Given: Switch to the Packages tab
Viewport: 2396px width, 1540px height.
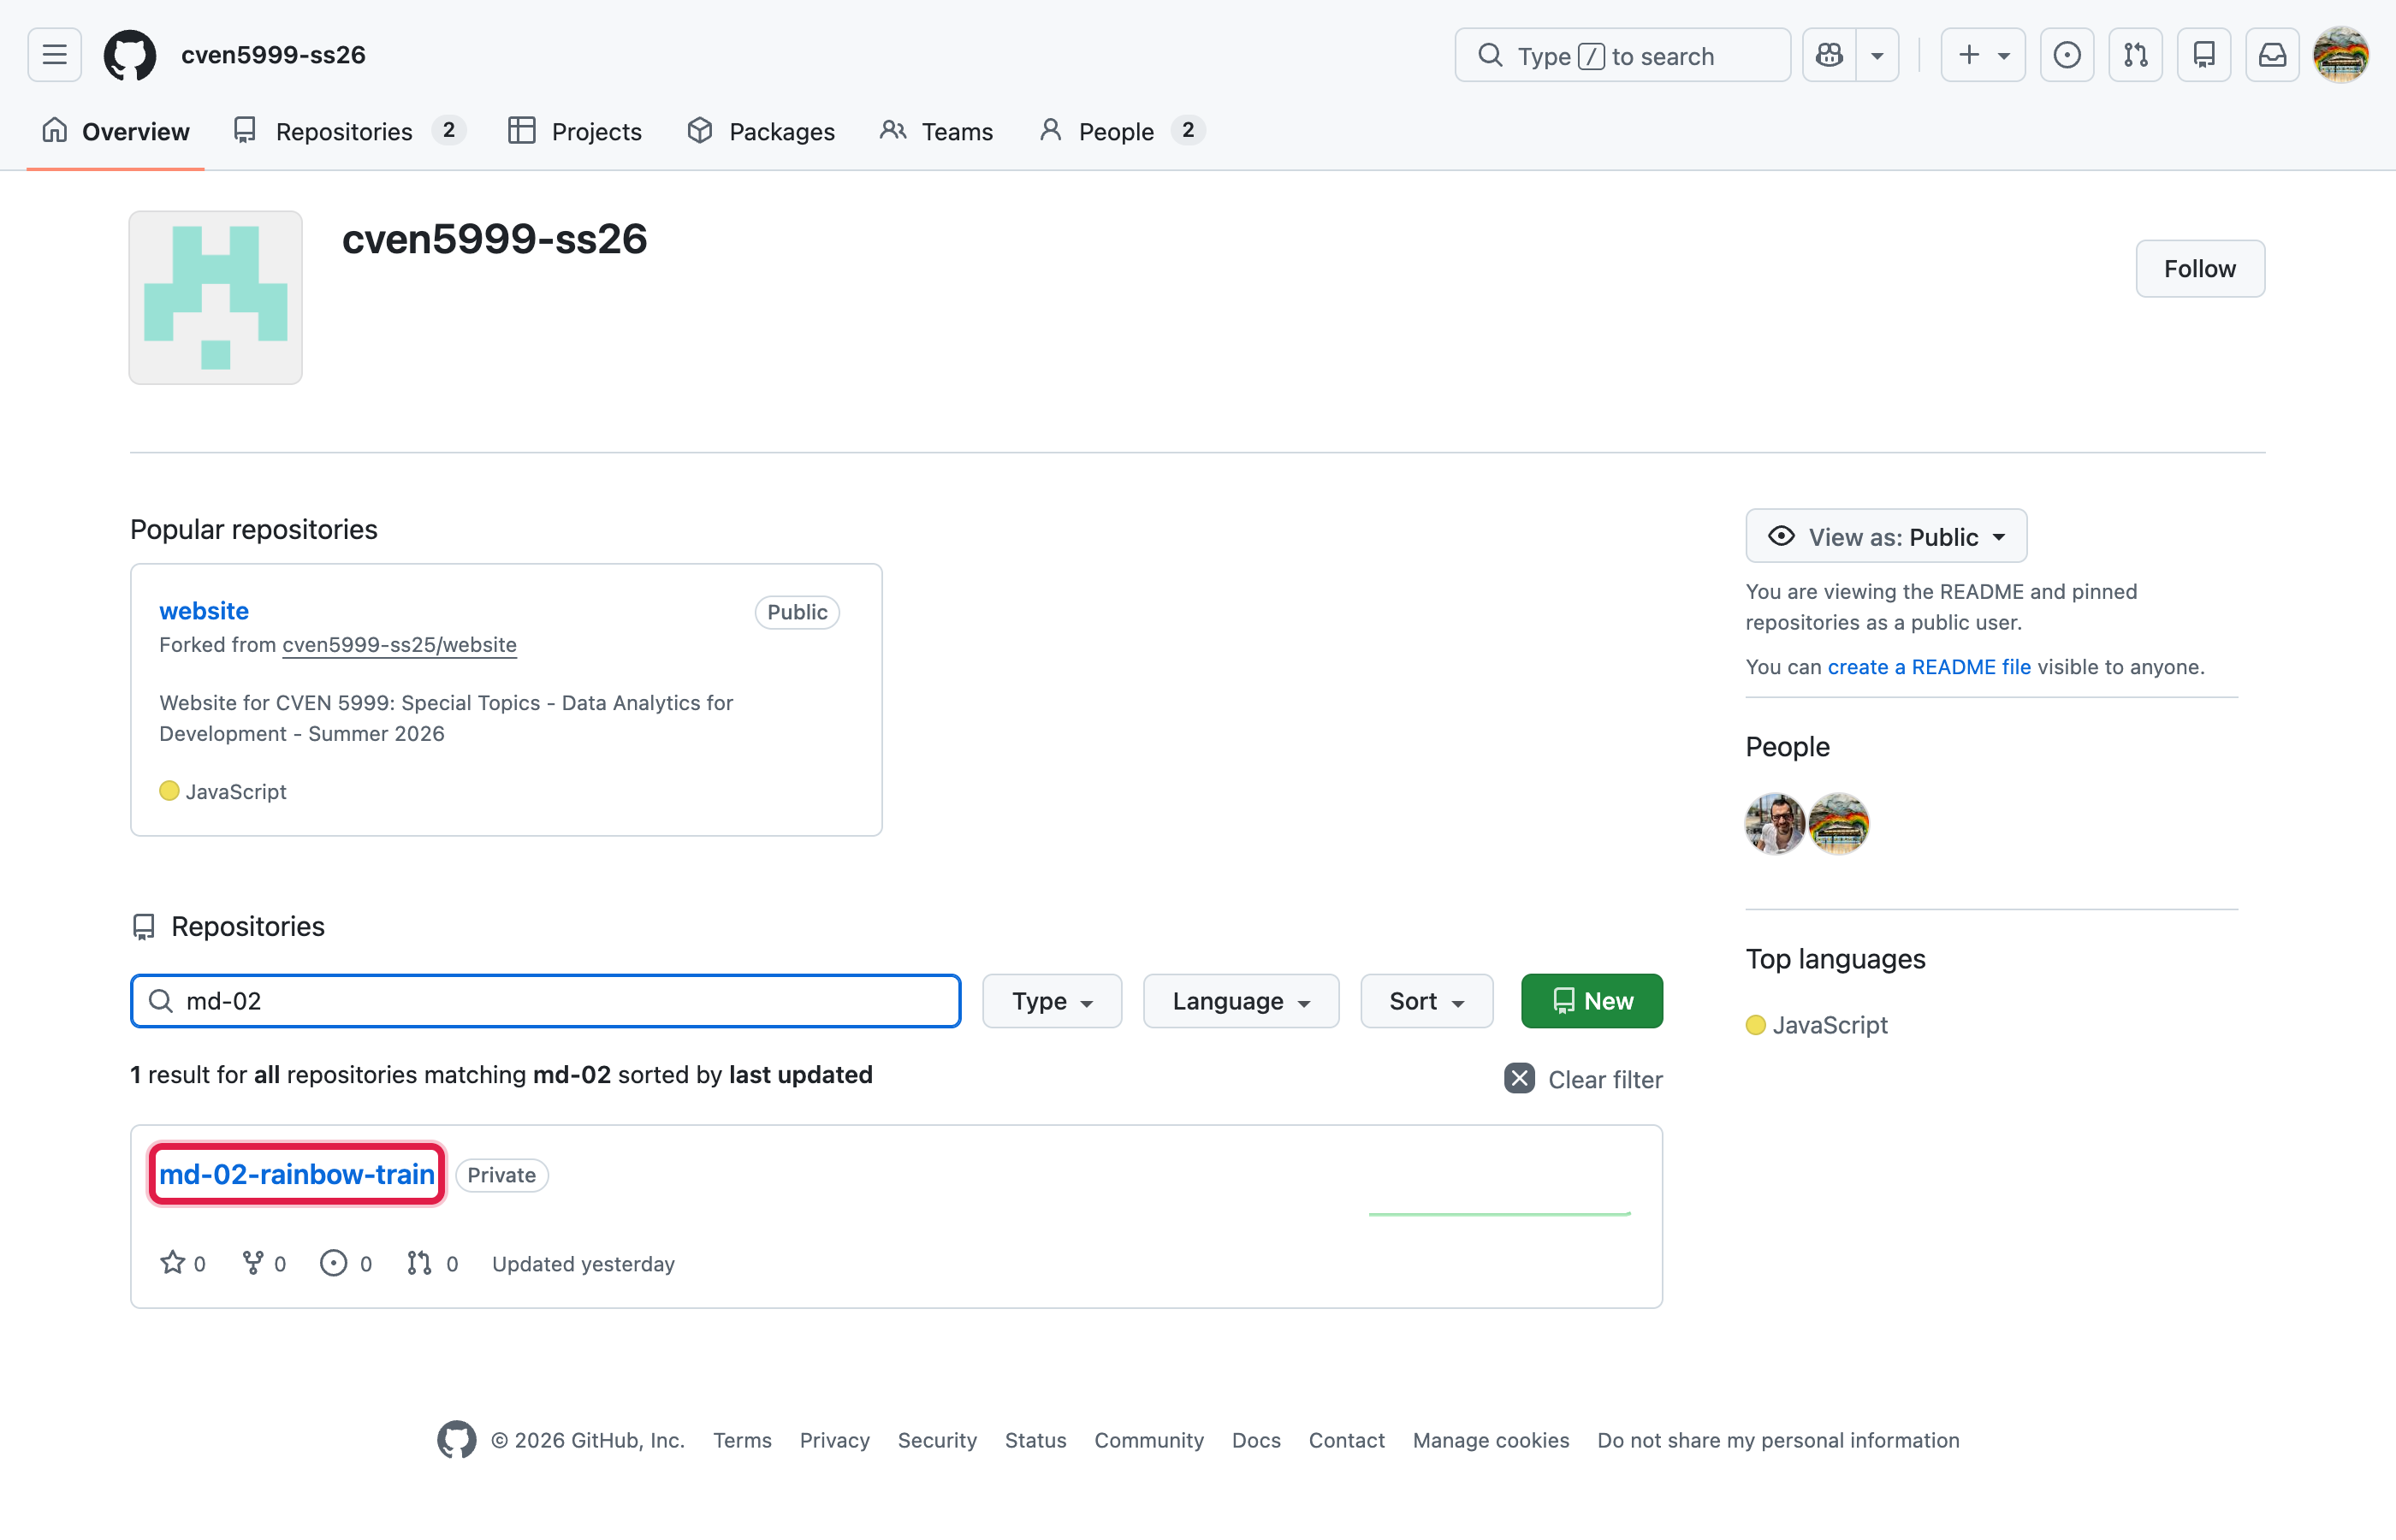Looking at the screenshot, I should (761, 131).
